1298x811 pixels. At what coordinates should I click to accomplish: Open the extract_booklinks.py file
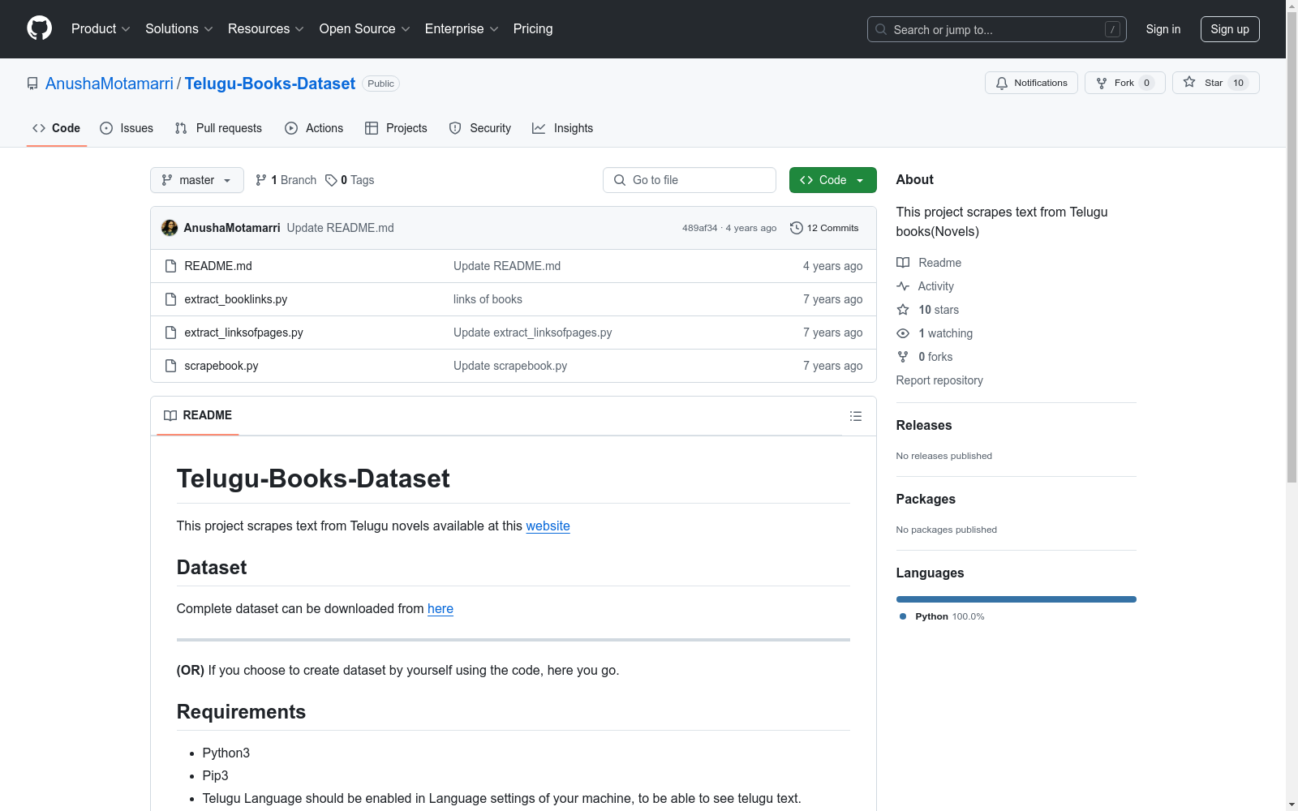click(236, 299)
